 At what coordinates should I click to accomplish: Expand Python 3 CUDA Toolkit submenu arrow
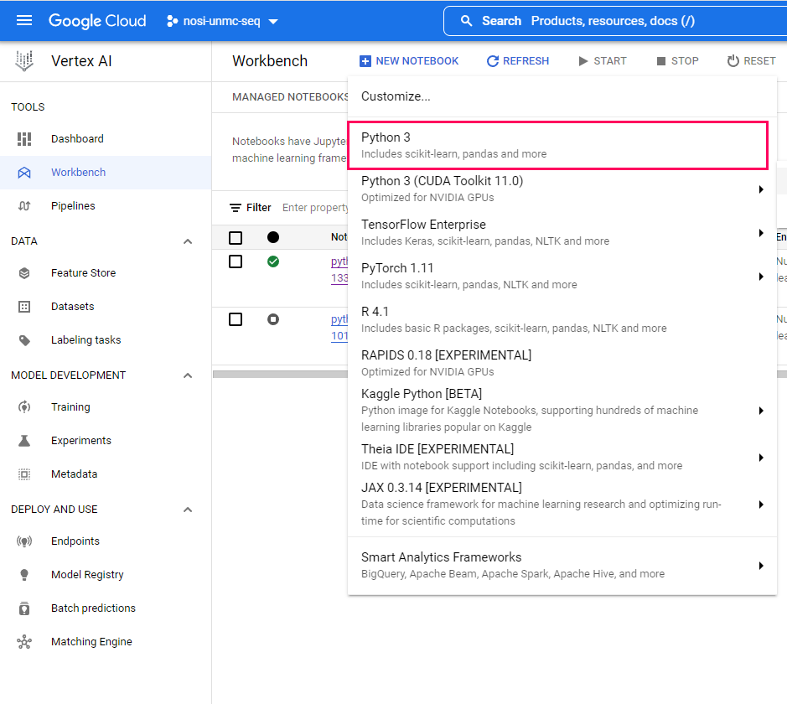[x=761, y=189]
